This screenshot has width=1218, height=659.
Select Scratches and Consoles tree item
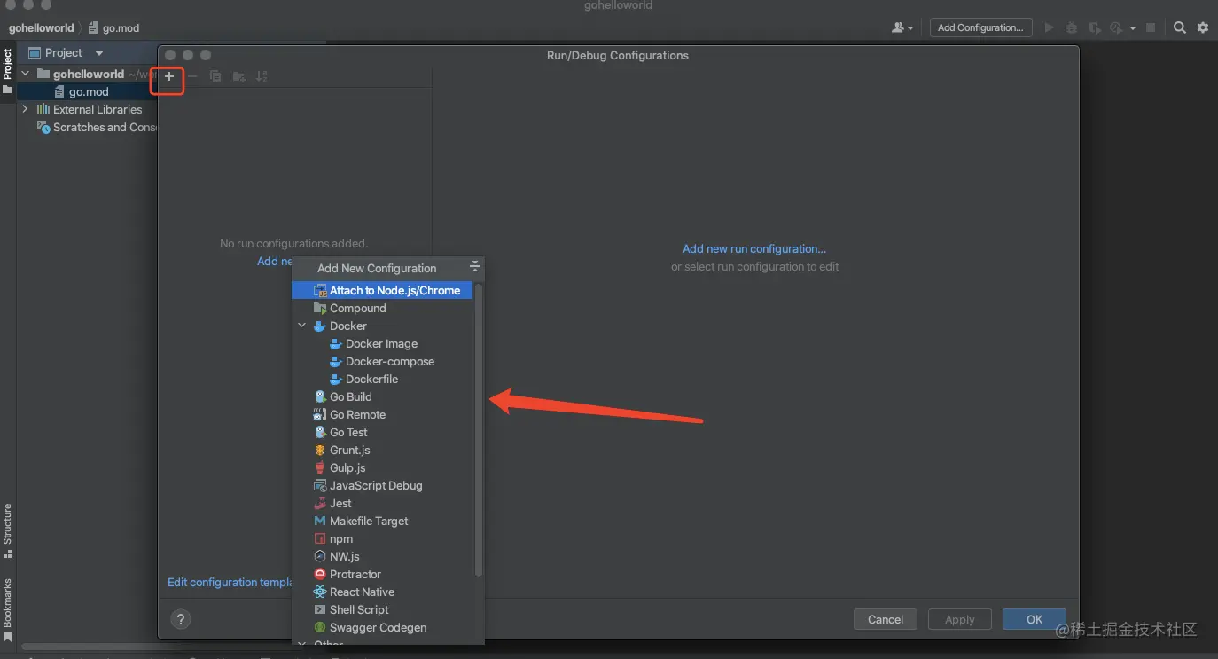click(x=97, y=127)
